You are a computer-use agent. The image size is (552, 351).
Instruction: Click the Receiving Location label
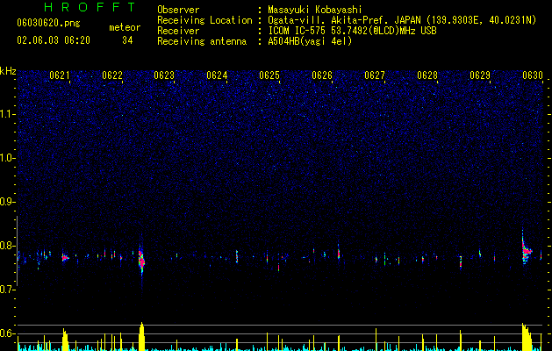click(204, 20)
